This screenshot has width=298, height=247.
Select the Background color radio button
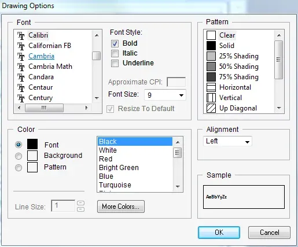click(19, 156)
